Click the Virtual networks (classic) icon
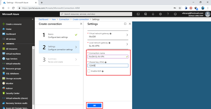This screenshot has width=211, height=109. click(4, 98)
